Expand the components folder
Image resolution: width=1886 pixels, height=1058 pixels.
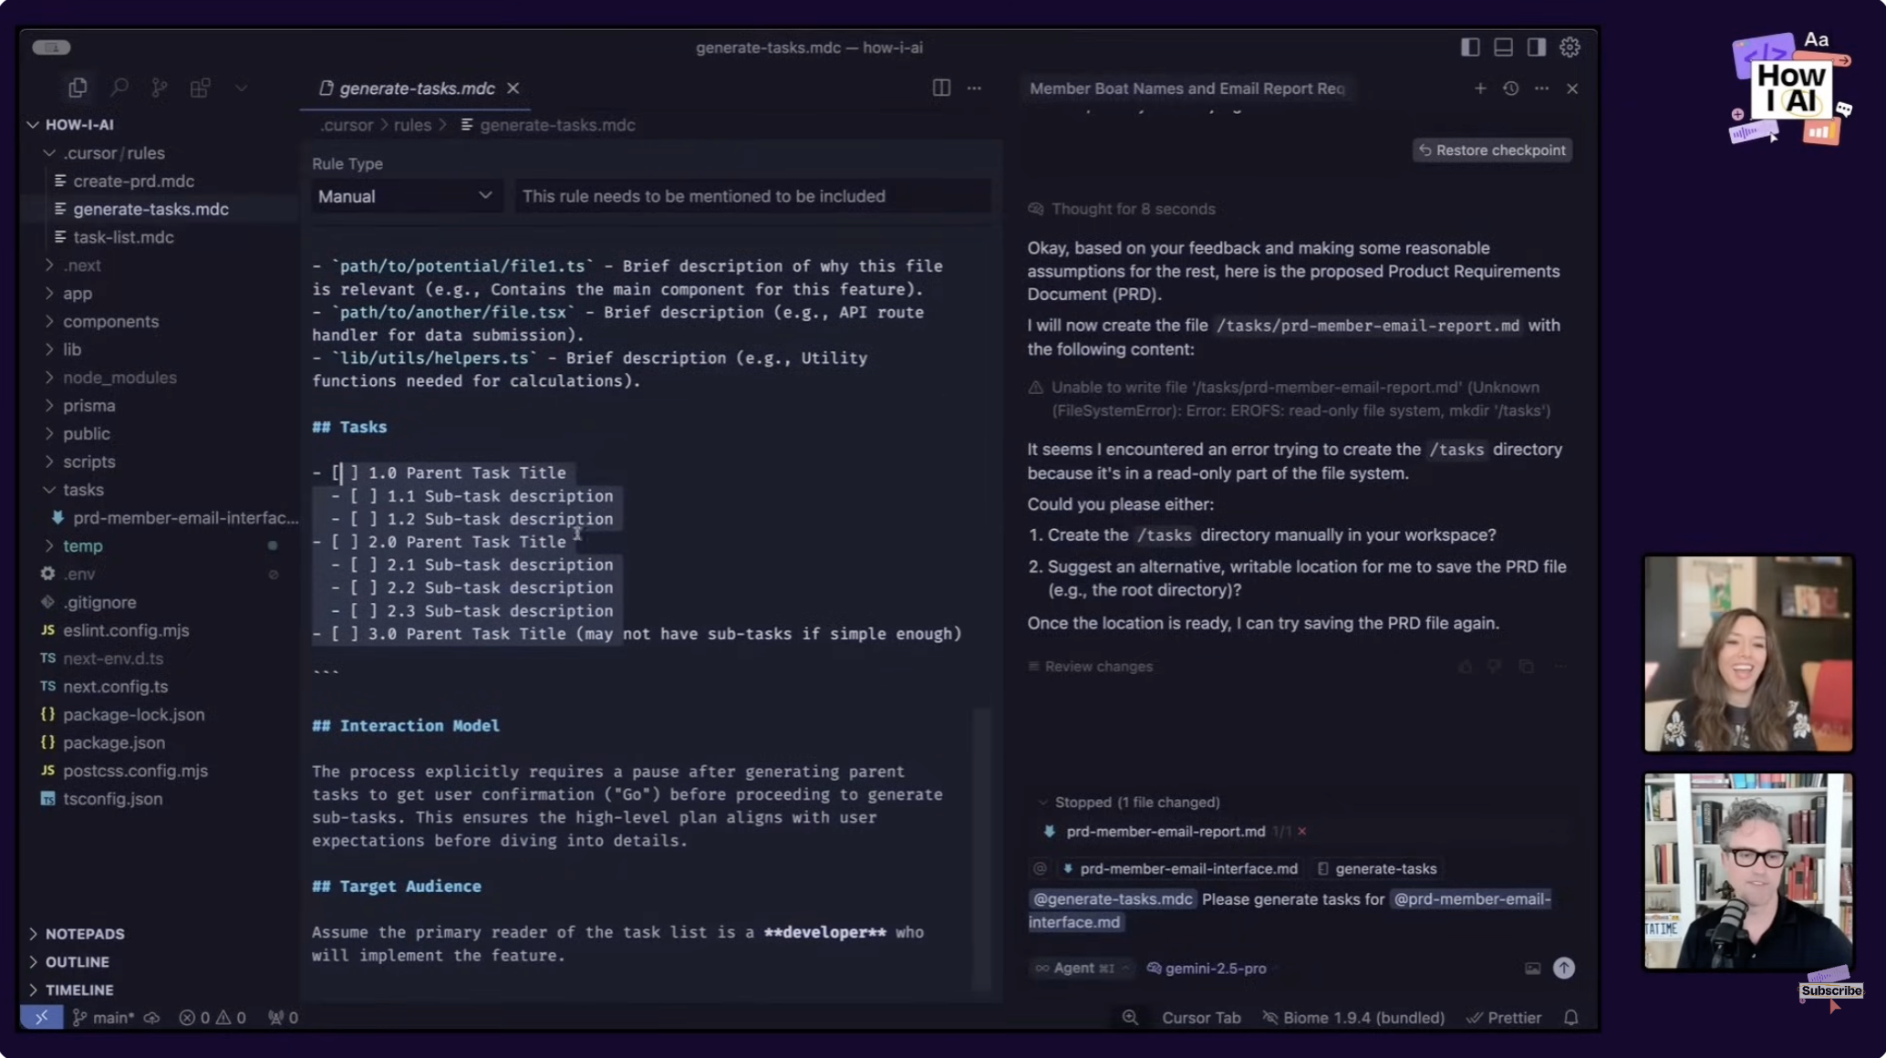pos(110,321)
